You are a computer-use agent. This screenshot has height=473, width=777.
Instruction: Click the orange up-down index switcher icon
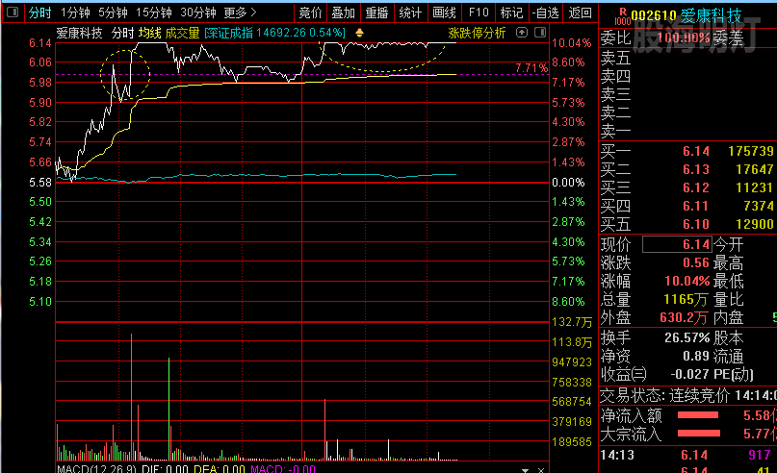[359, 33]
